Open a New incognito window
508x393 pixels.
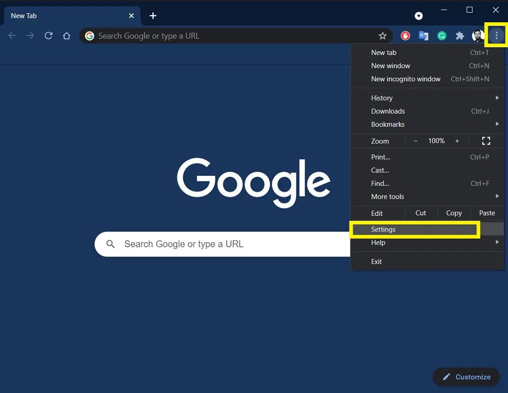[406, 79]
